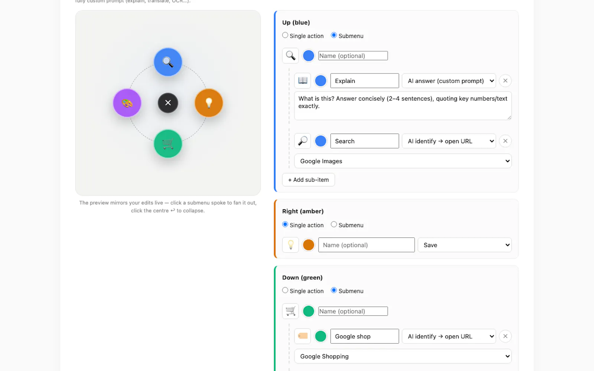The image size is (594, 371).
Task: Change the Down shopping cart emoji icon
Action: pos(290,311)
